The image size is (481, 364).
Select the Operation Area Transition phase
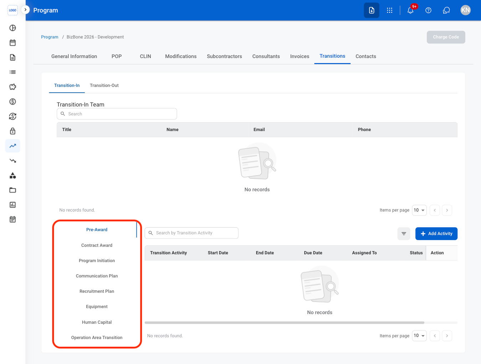coord(97,338)
